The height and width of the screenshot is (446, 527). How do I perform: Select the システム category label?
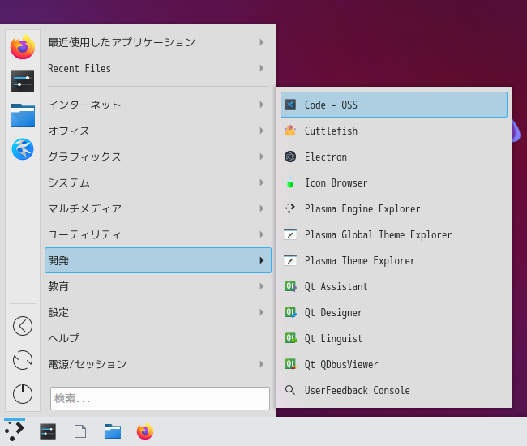pos(69,182)
